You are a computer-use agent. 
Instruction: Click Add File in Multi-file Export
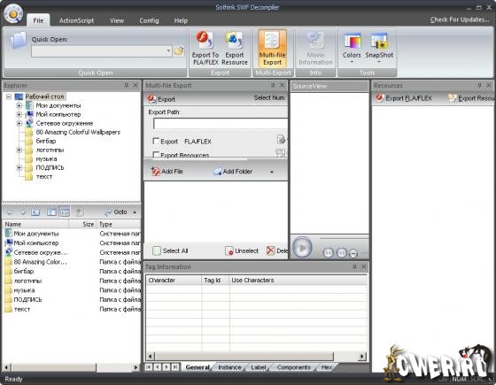tap(167, 172)
